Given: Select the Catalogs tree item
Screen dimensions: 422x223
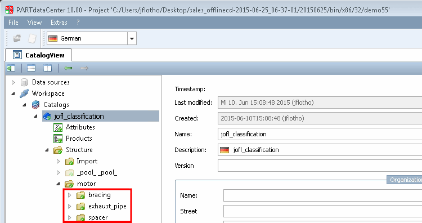Looking at the screenshot, I should 56,105.
